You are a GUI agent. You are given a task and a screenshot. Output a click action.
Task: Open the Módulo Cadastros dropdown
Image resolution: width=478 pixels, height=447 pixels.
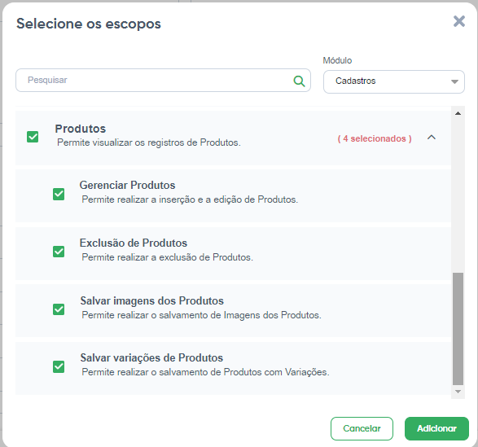pos(394,81)
